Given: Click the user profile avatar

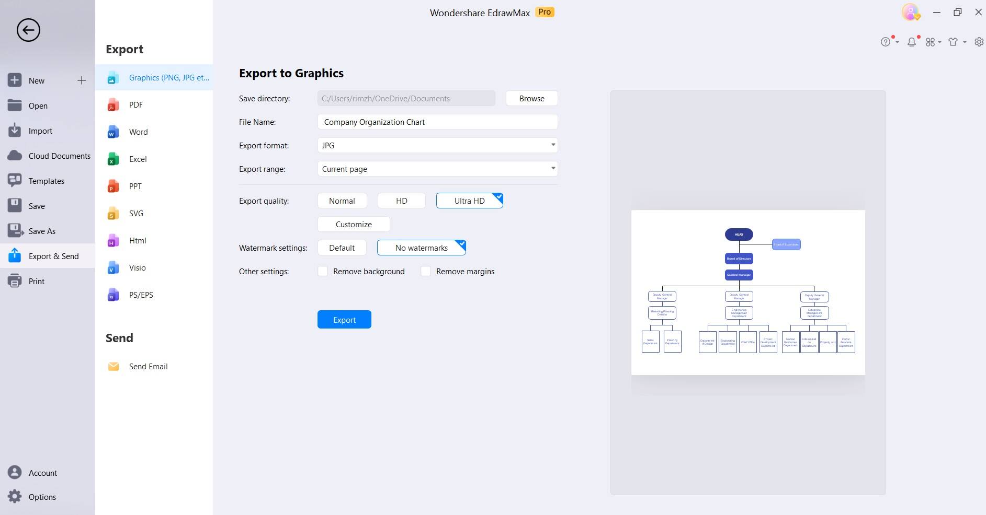Looking at the screenshot, I should [x=911, y=12].
